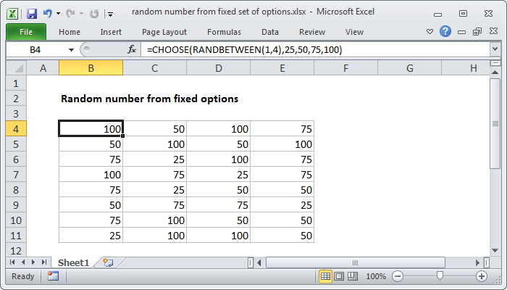Click the vertical scrollbar down arrow

click(x=495, y=251)
